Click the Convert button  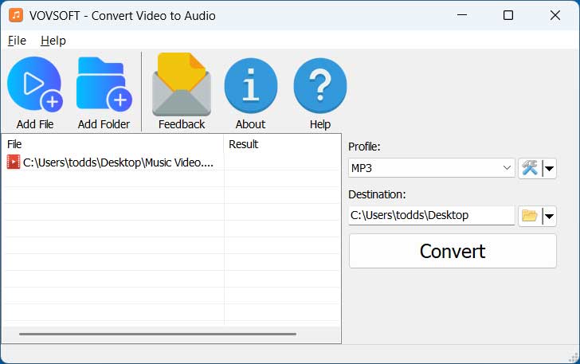click(x=453, y=251)
